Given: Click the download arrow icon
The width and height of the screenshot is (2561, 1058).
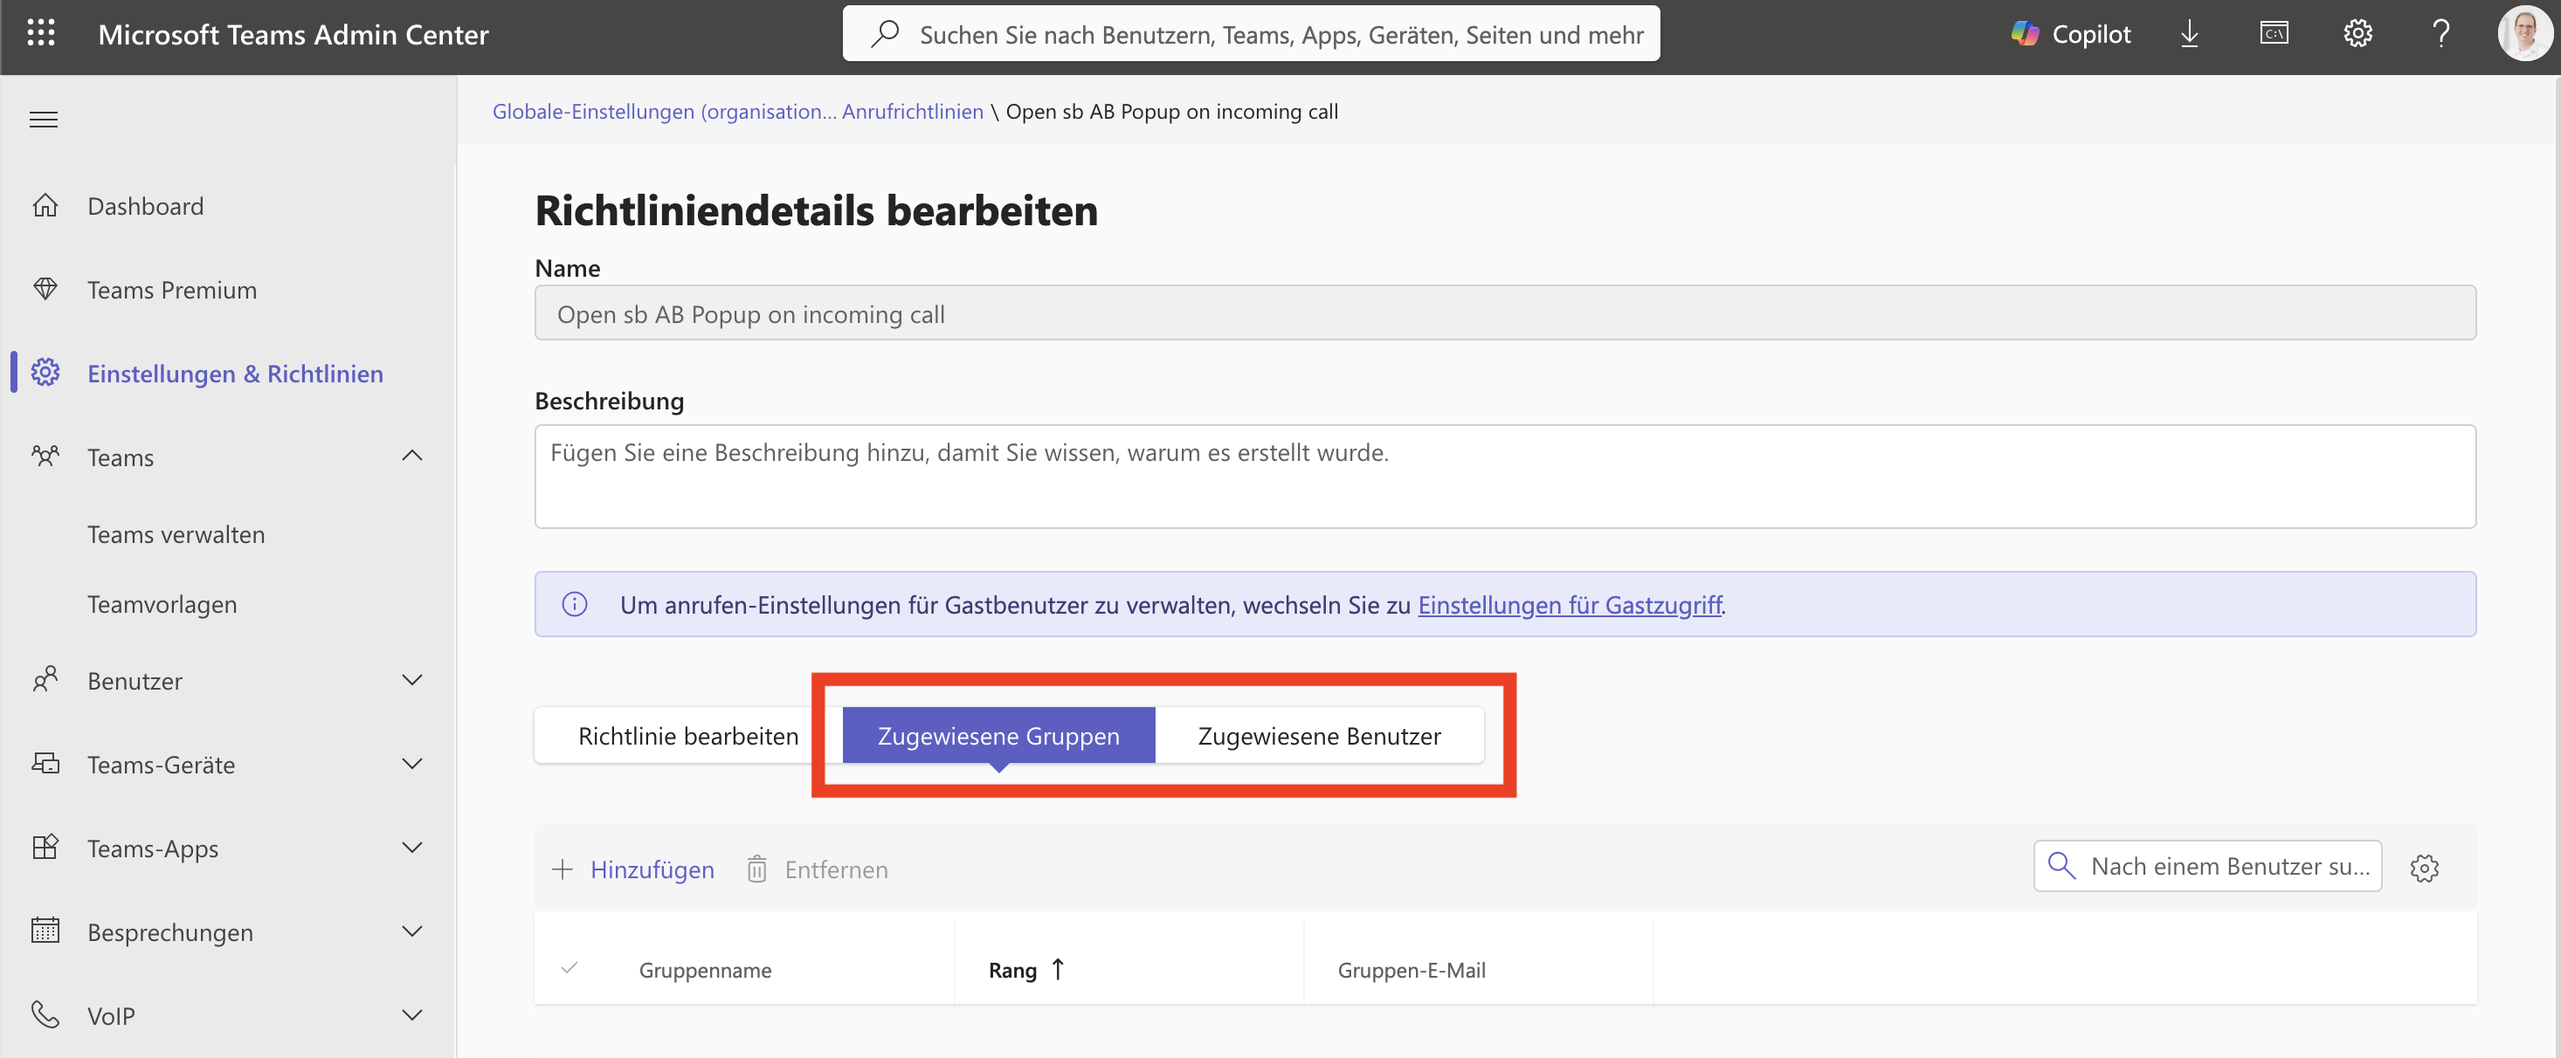Looking at the screenshot, I should (x=2189, y=34).
